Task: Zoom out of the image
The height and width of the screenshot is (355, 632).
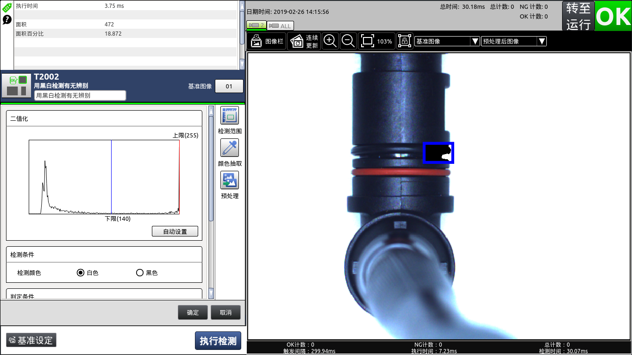Action: tap(348, 41)
